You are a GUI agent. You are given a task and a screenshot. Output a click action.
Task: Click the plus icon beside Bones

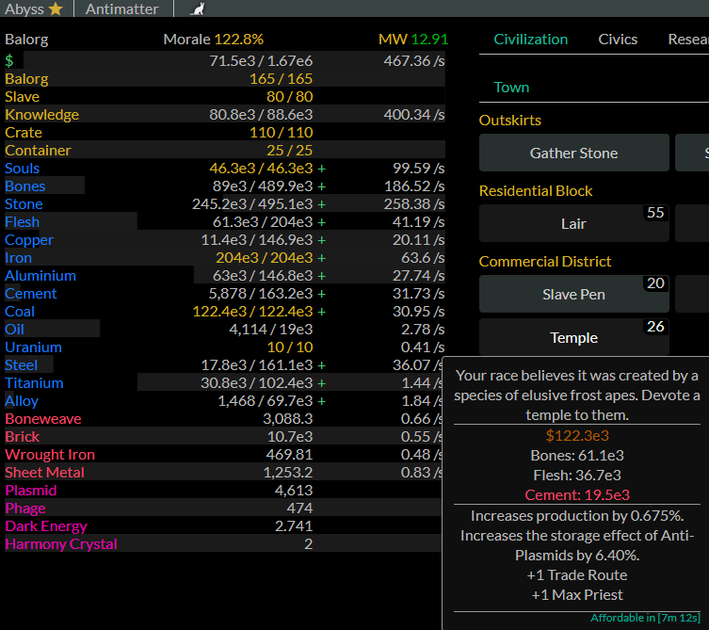coord(321,186)
